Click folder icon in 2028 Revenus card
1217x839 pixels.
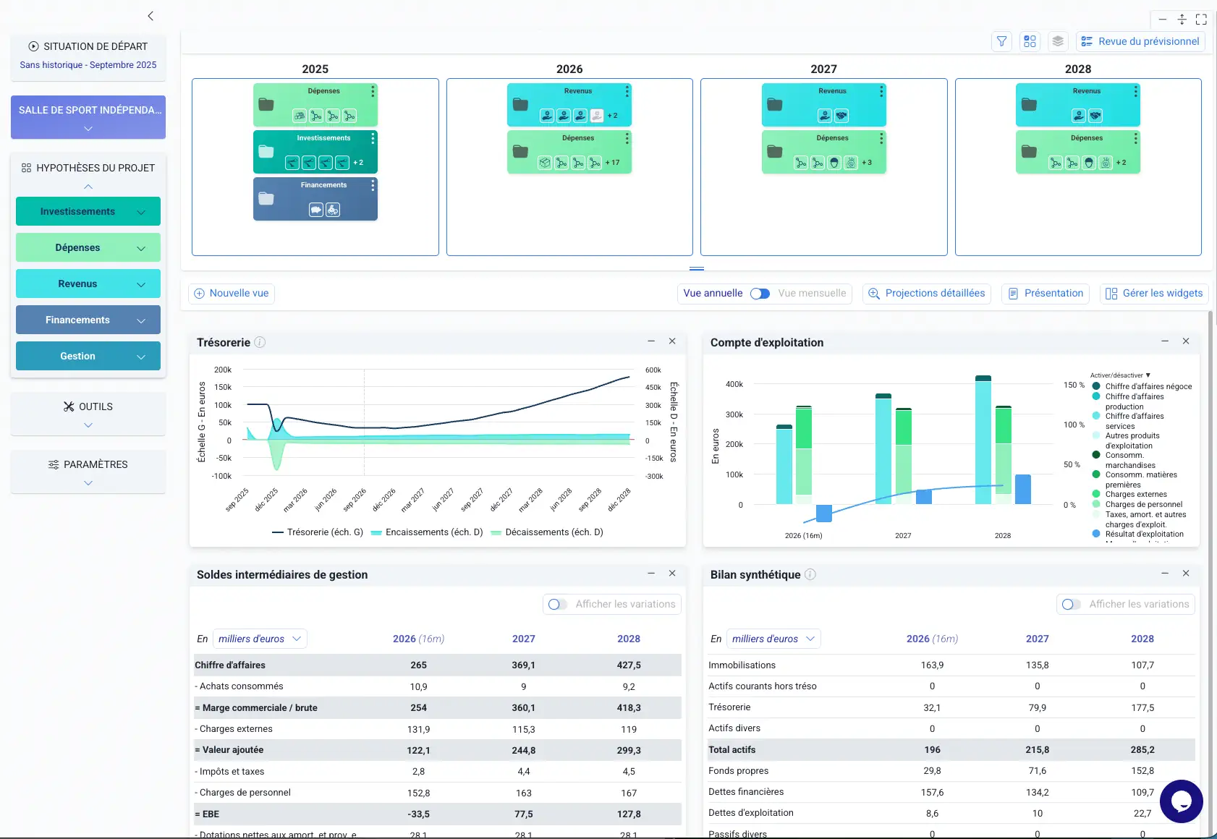coord(1029,104)
